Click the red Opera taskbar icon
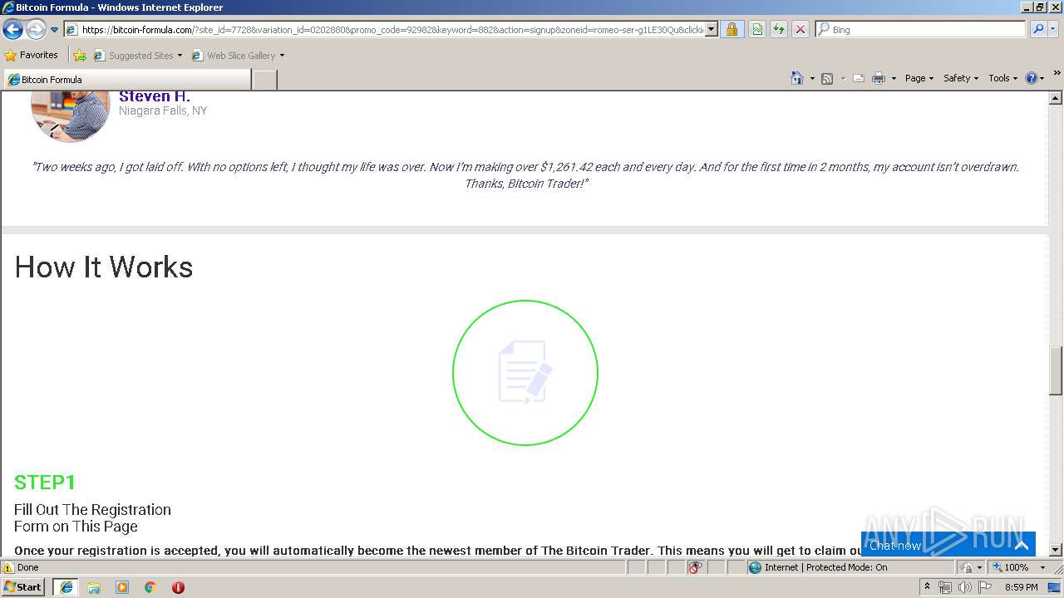This screenshot has height=598, width=1064. [x=178, y=587]
